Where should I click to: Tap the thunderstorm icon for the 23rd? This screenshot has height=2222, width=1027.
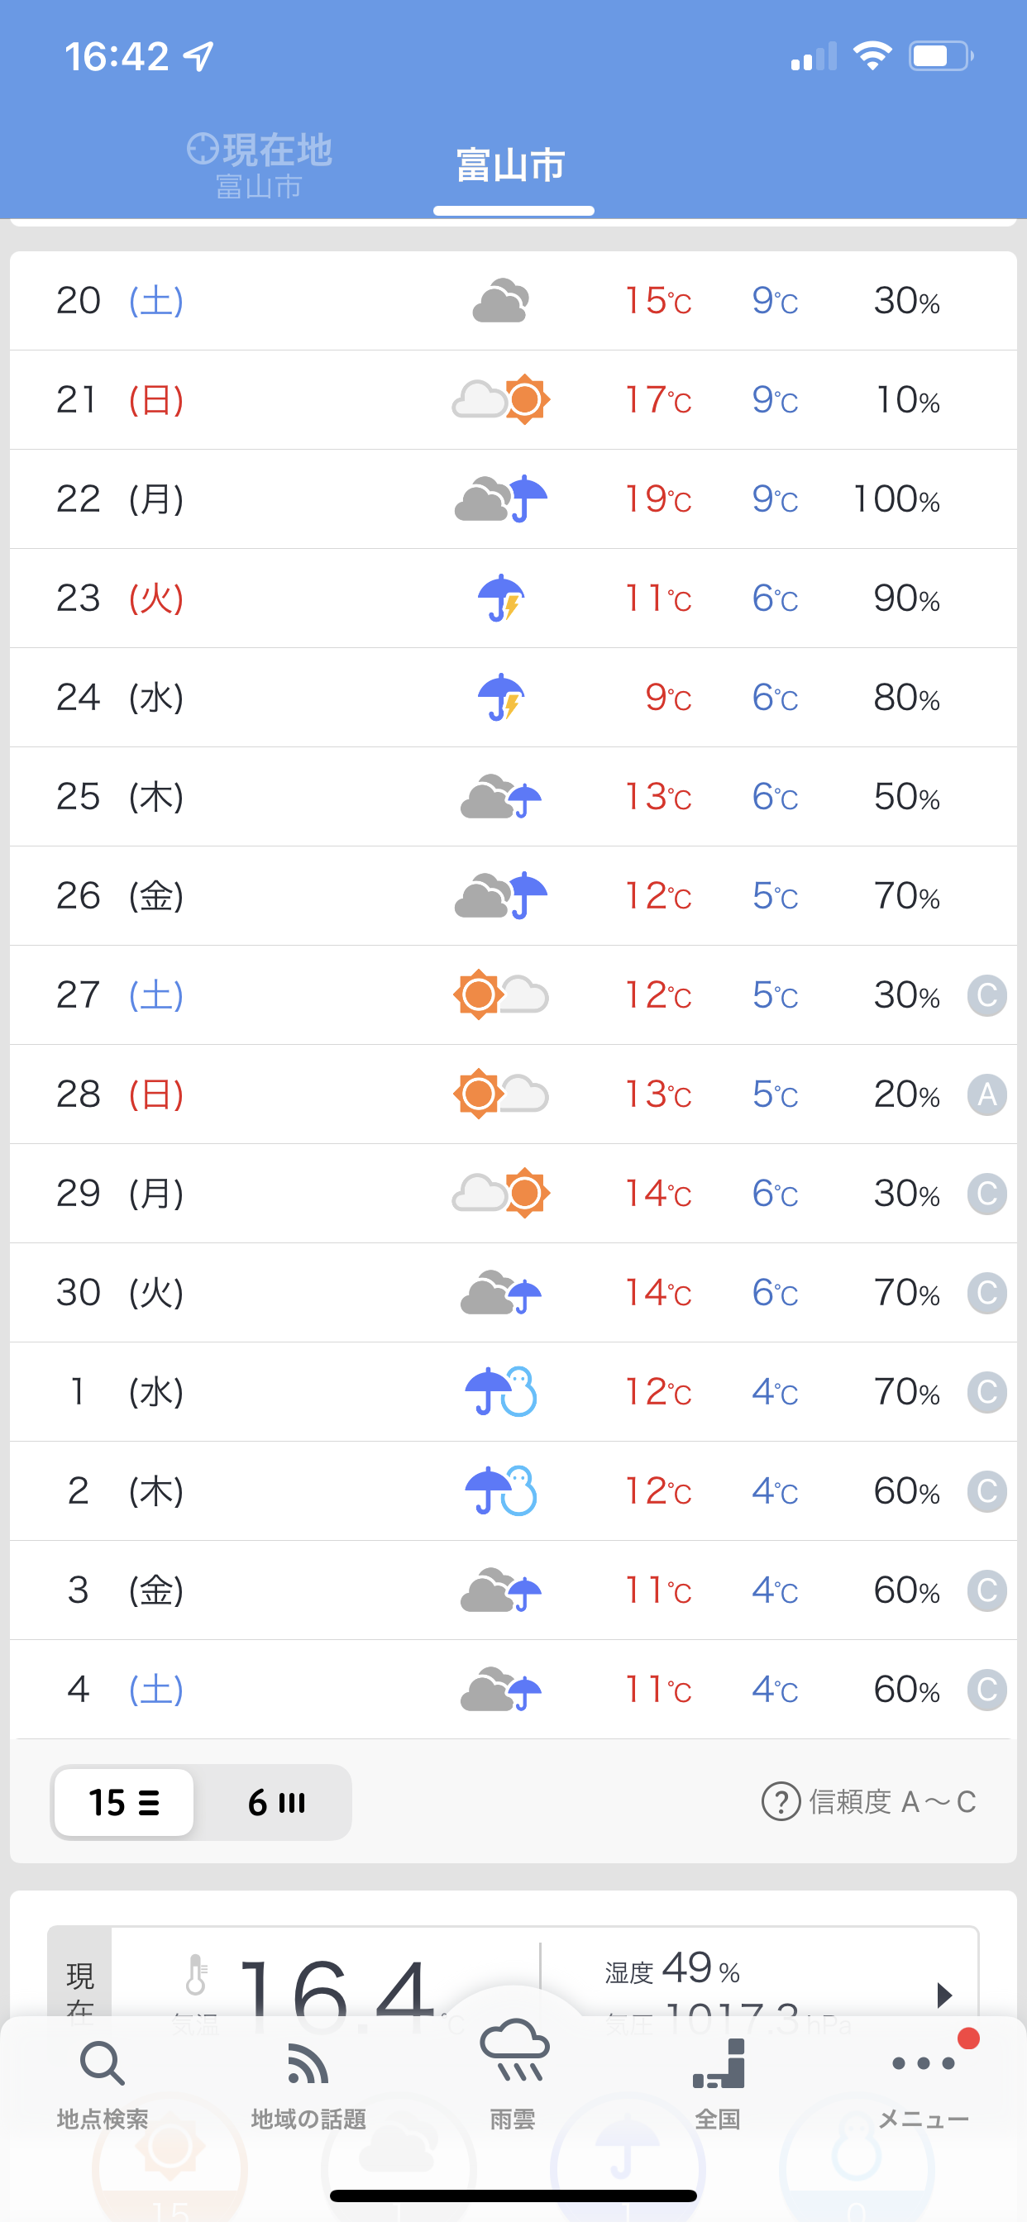coord(501,598)
